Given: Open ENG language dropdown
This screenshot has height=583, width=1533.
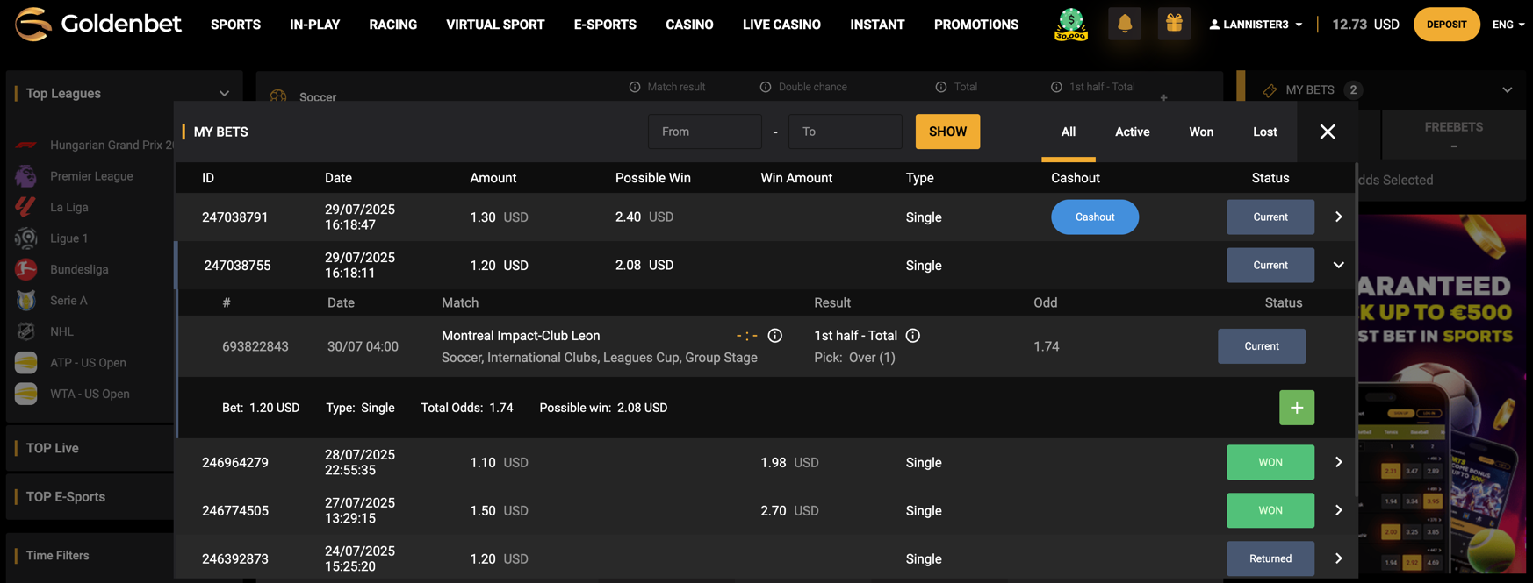Looking at the screenshot, I should [x=1508, y=25].
